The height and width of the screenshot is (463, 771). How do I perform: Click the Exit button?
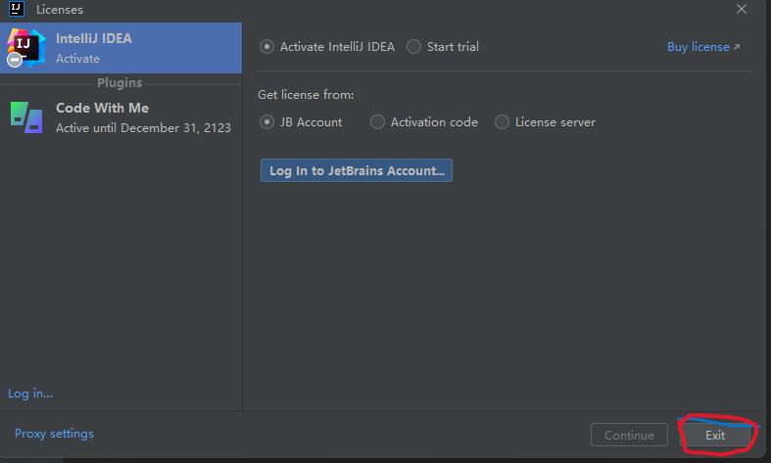click(x=715, y=435)
